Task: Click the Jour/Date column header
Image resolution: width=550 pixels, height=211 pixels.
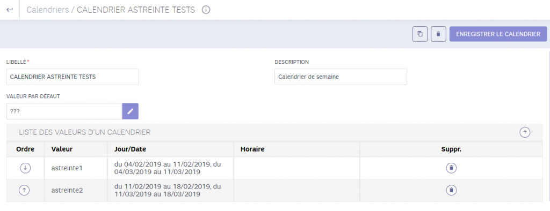Action: click(170, 149)
